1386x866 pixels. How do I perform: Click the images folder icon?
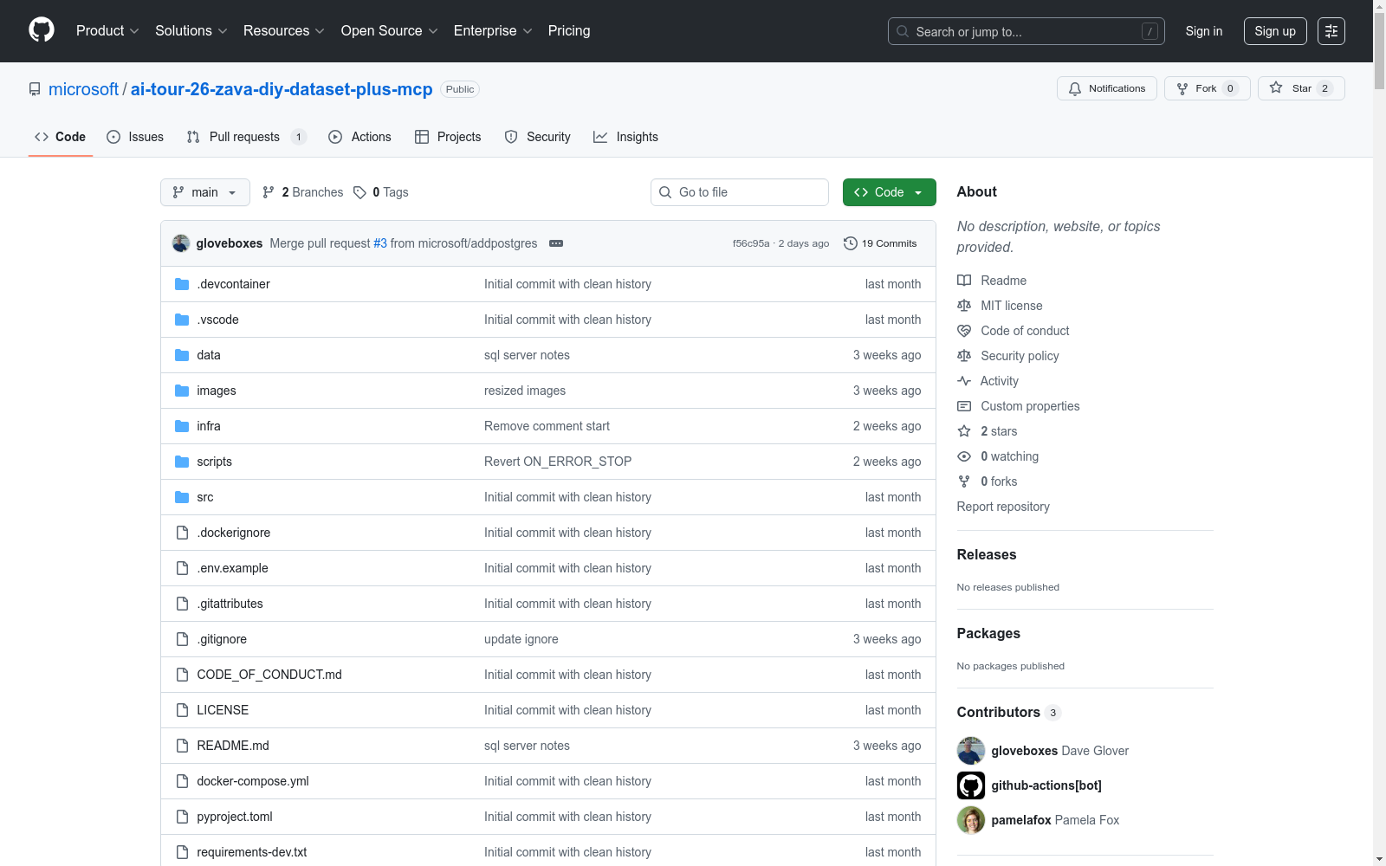click(182, 391)
